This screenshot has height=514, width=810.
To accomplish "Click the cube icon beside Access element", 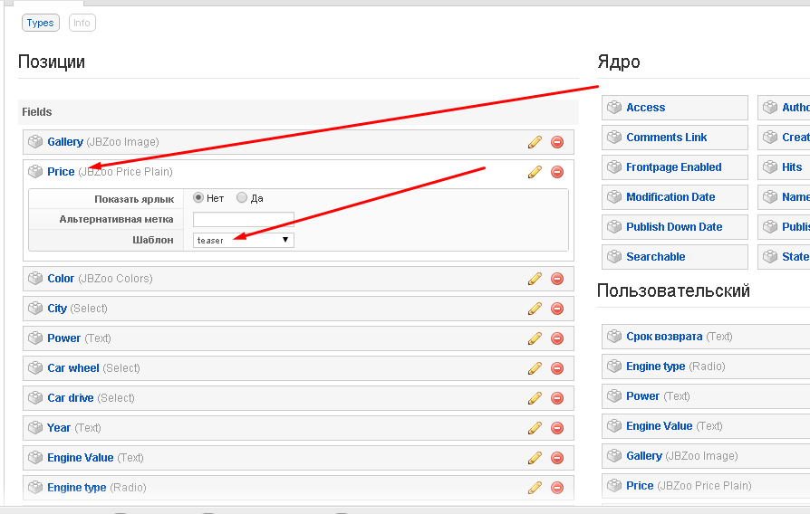I will click(613, 108).
